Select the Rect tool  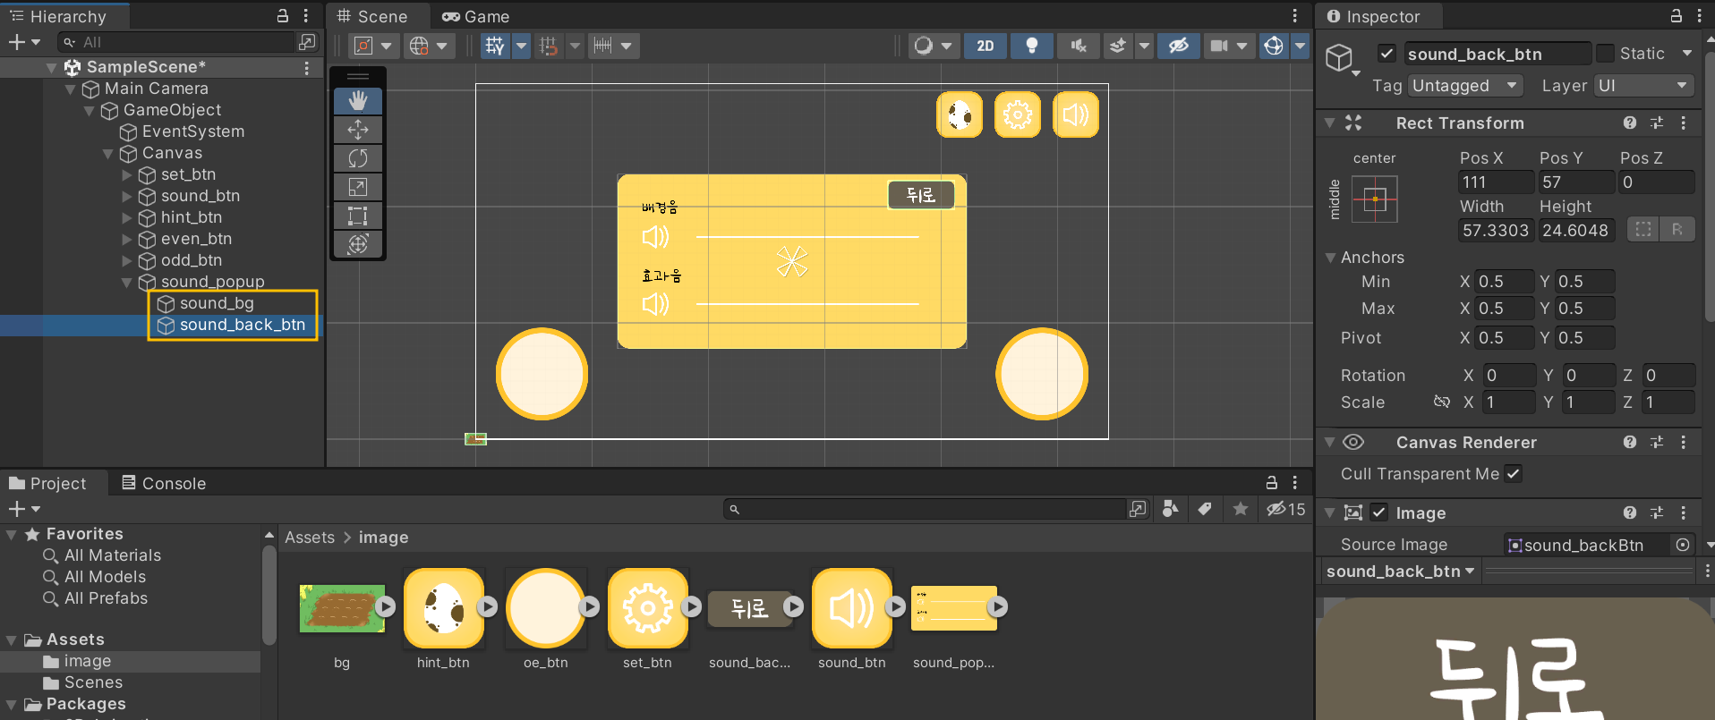coord(358,216)
